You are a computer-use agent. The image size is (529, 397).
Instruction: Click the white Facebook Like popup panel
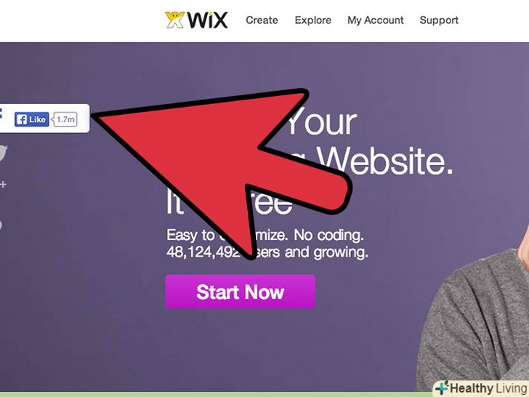pyautogui.click(x=45, y=118)
